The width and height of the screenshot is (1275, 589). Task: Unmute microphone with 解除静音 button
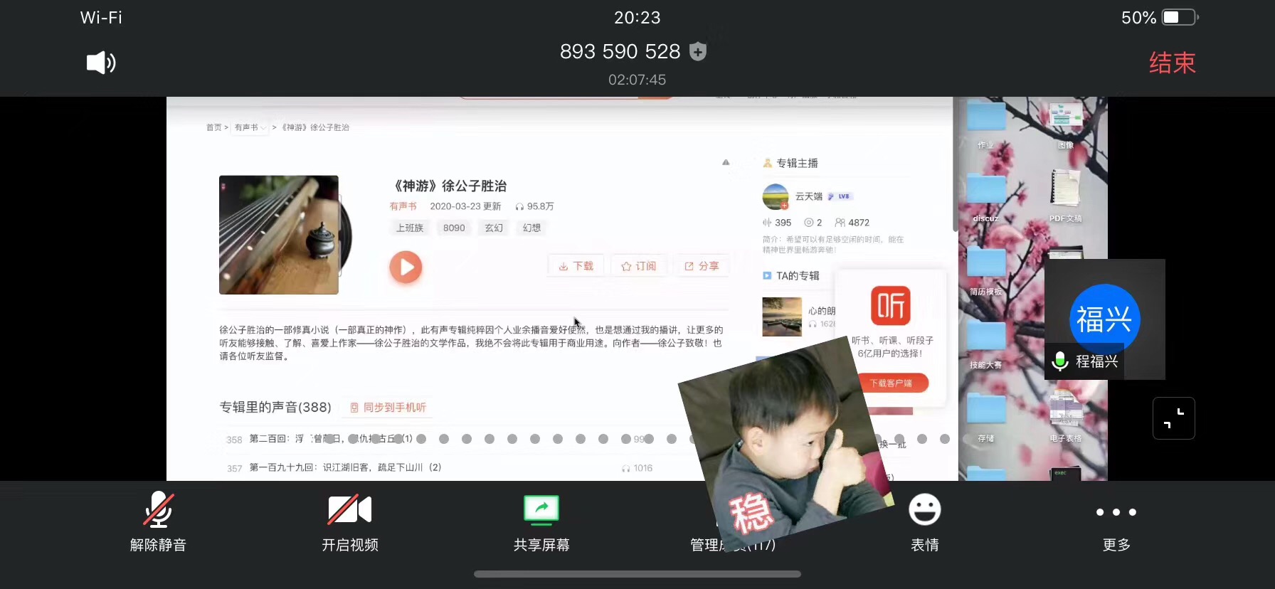[158, 521]
